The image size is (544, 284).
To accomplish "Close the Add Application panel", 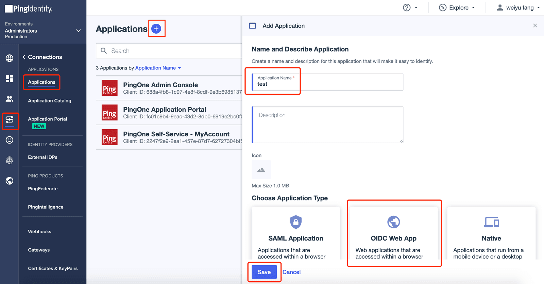I will coord(535,25).
